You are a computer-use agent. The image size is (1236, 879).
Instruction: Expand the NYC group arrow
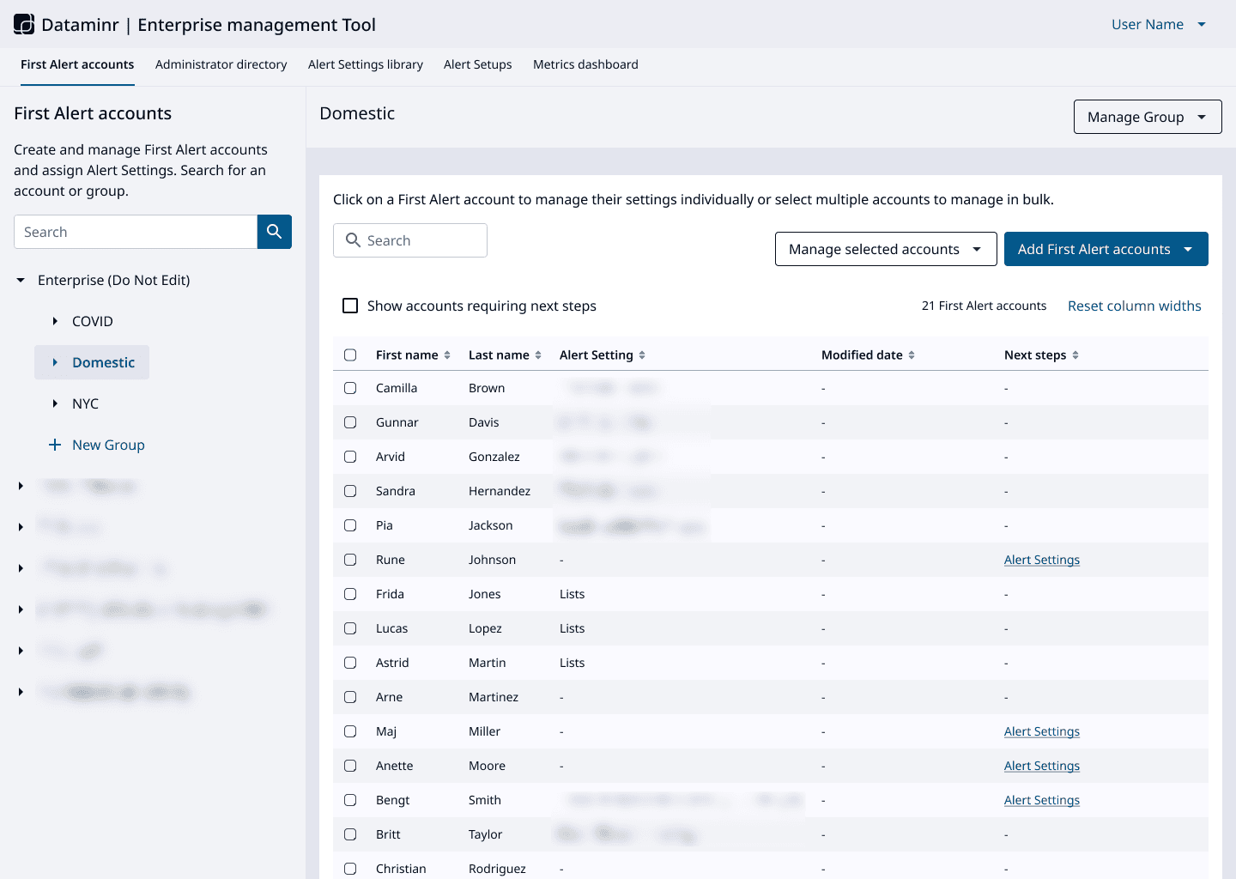coord(55,403)
